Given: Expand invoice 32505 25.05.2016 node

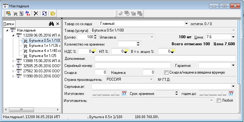Looking at the screenshot, I should click(13, 66).
